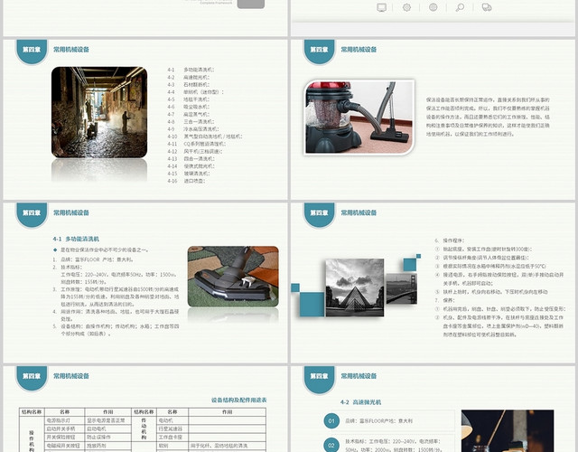Click 常用机械设备 title on the 4-1 slide
The width and height of the screenshot is (578, 452).
point(71,213)
